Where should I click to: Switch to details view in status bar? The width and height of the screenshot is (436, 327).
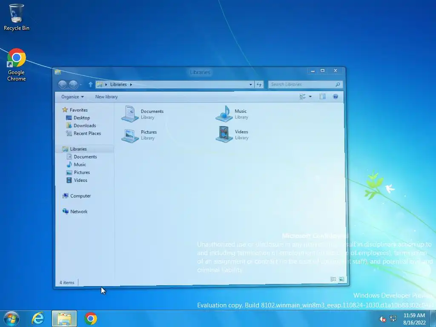(333, 279)
